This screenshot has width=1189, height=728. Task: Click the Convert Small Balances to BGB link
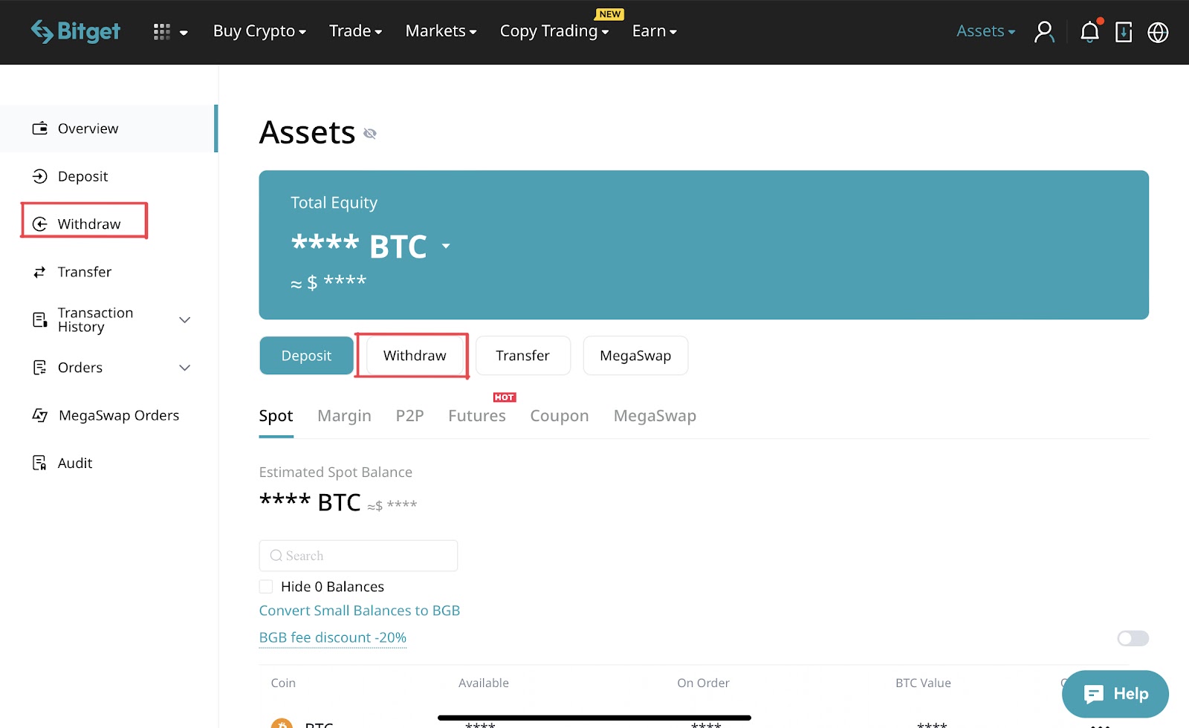click(359, 610)
